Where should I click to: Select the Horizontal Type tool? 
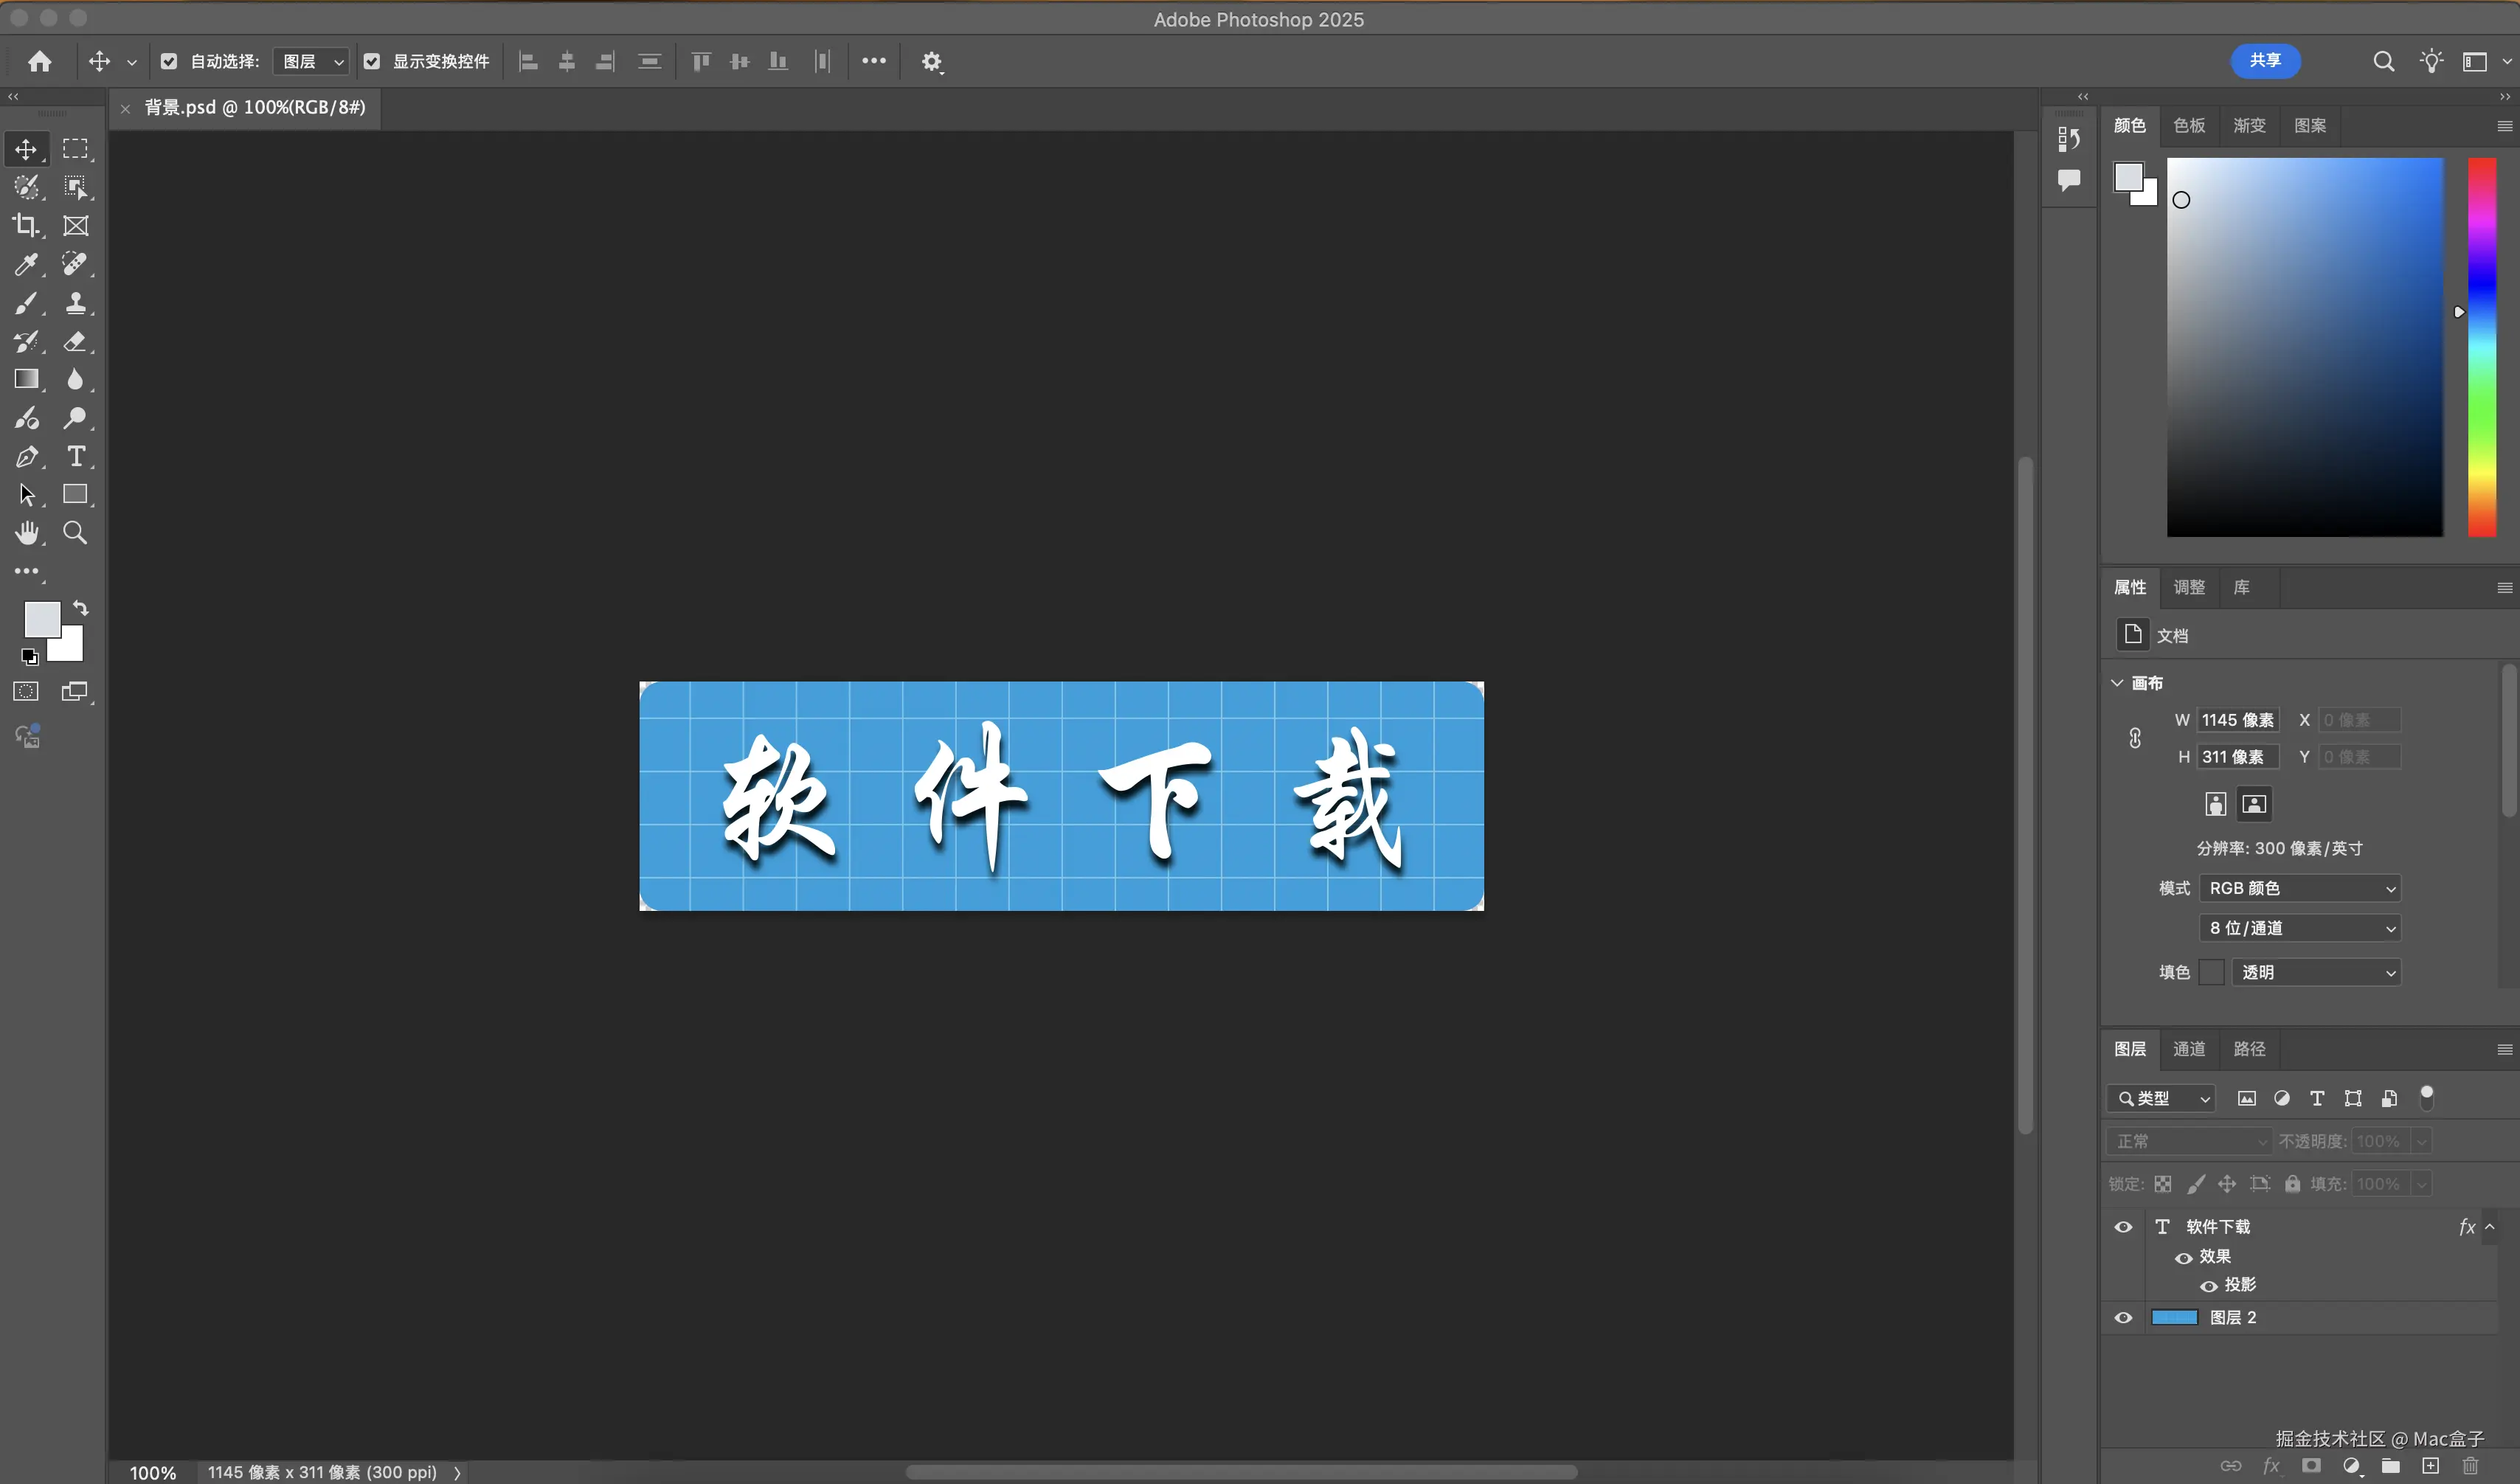76,457
